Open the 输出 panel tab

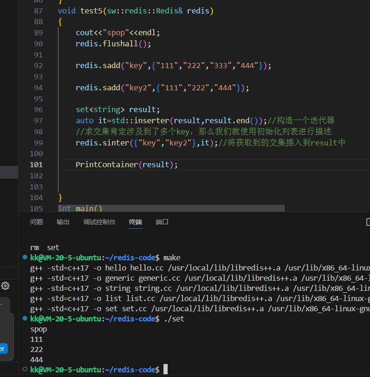63,222
